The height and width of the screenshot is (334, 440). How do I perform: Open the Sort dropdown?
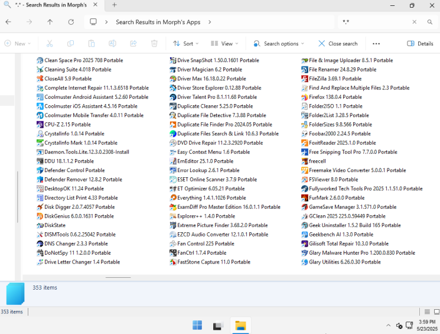pos(186,44)
